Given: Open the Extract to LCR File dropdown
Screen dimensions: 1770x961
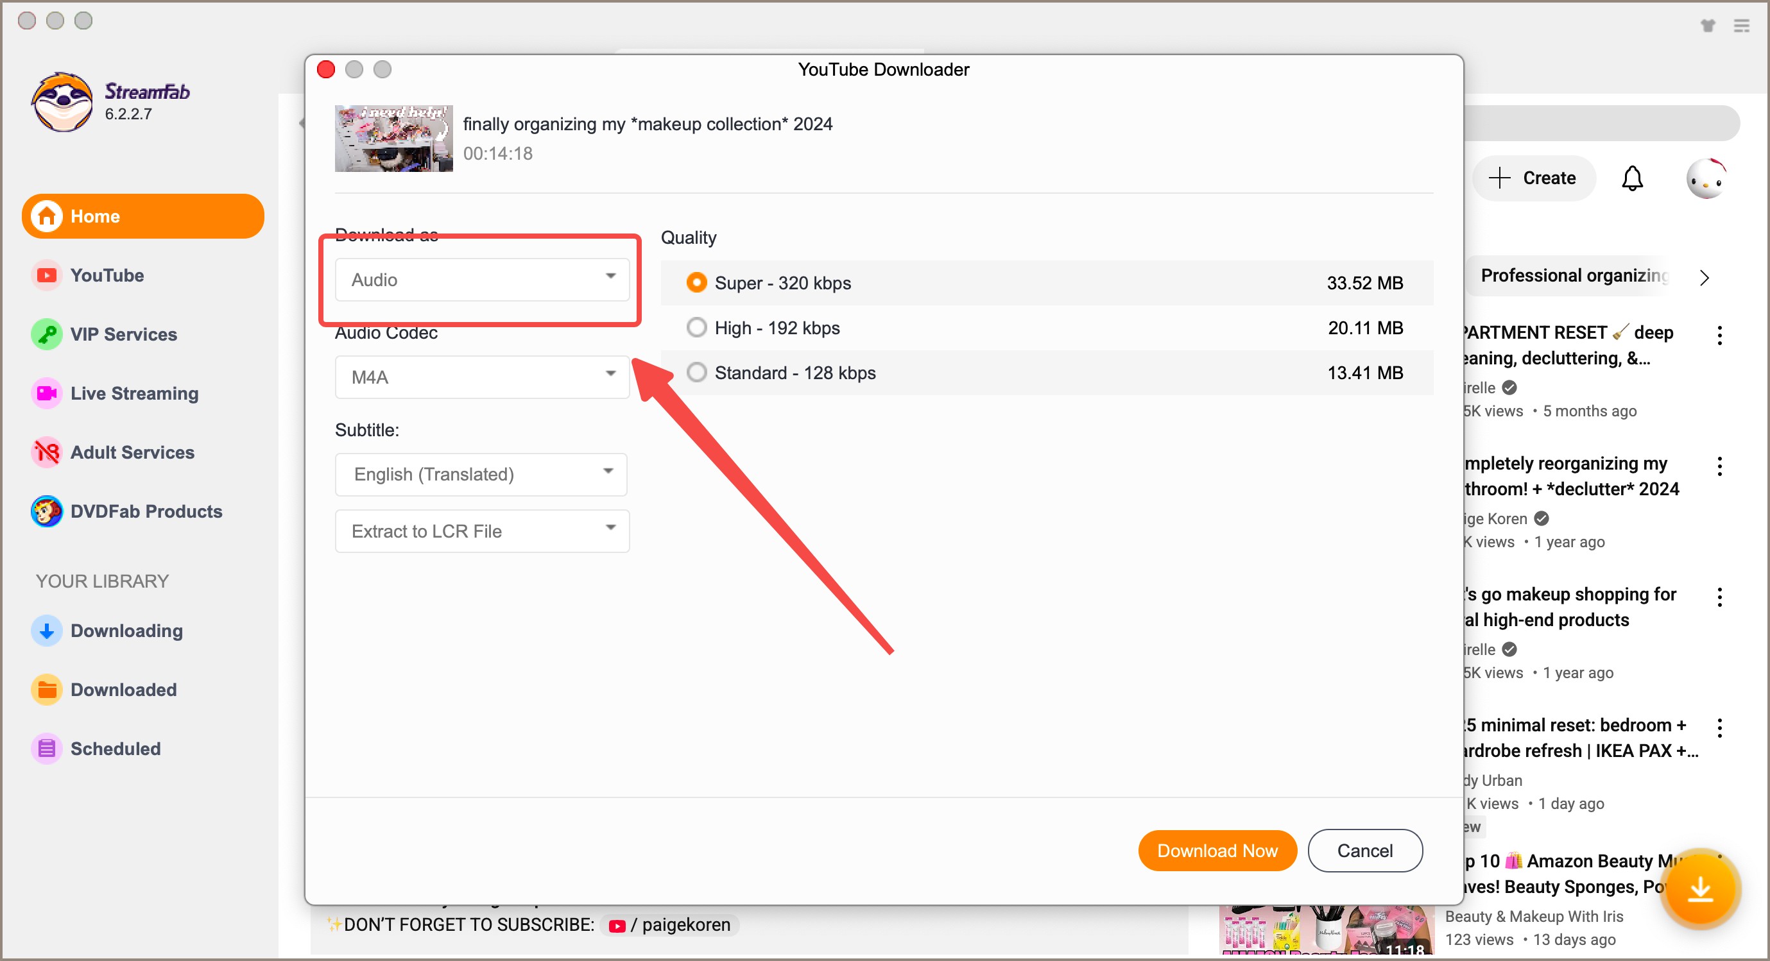Looking at the screenshot, I should coord(482,532).
